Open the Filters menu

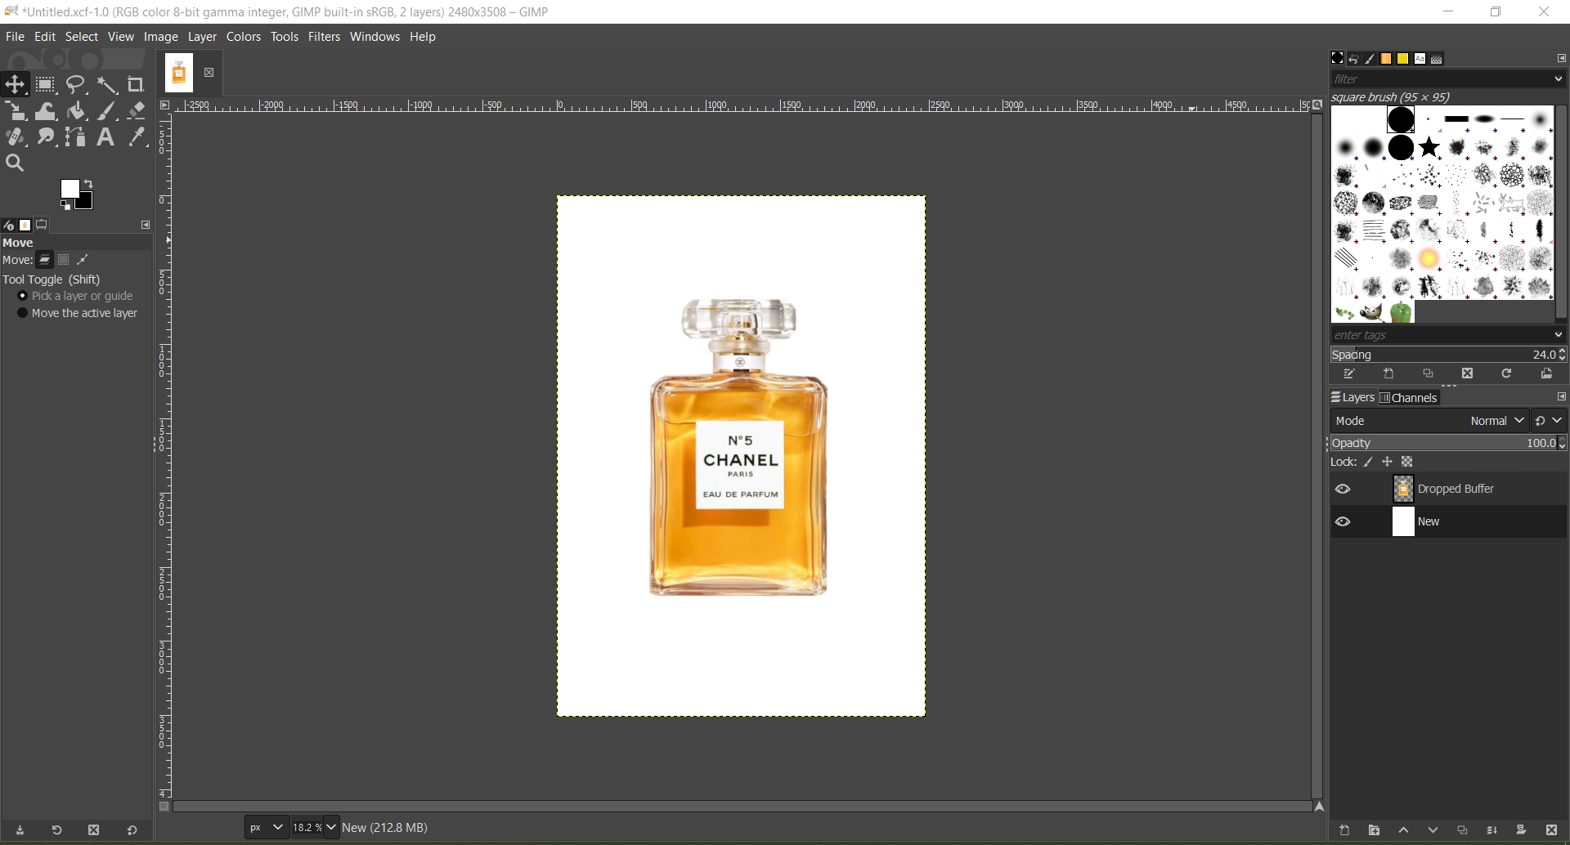[325, 37]
